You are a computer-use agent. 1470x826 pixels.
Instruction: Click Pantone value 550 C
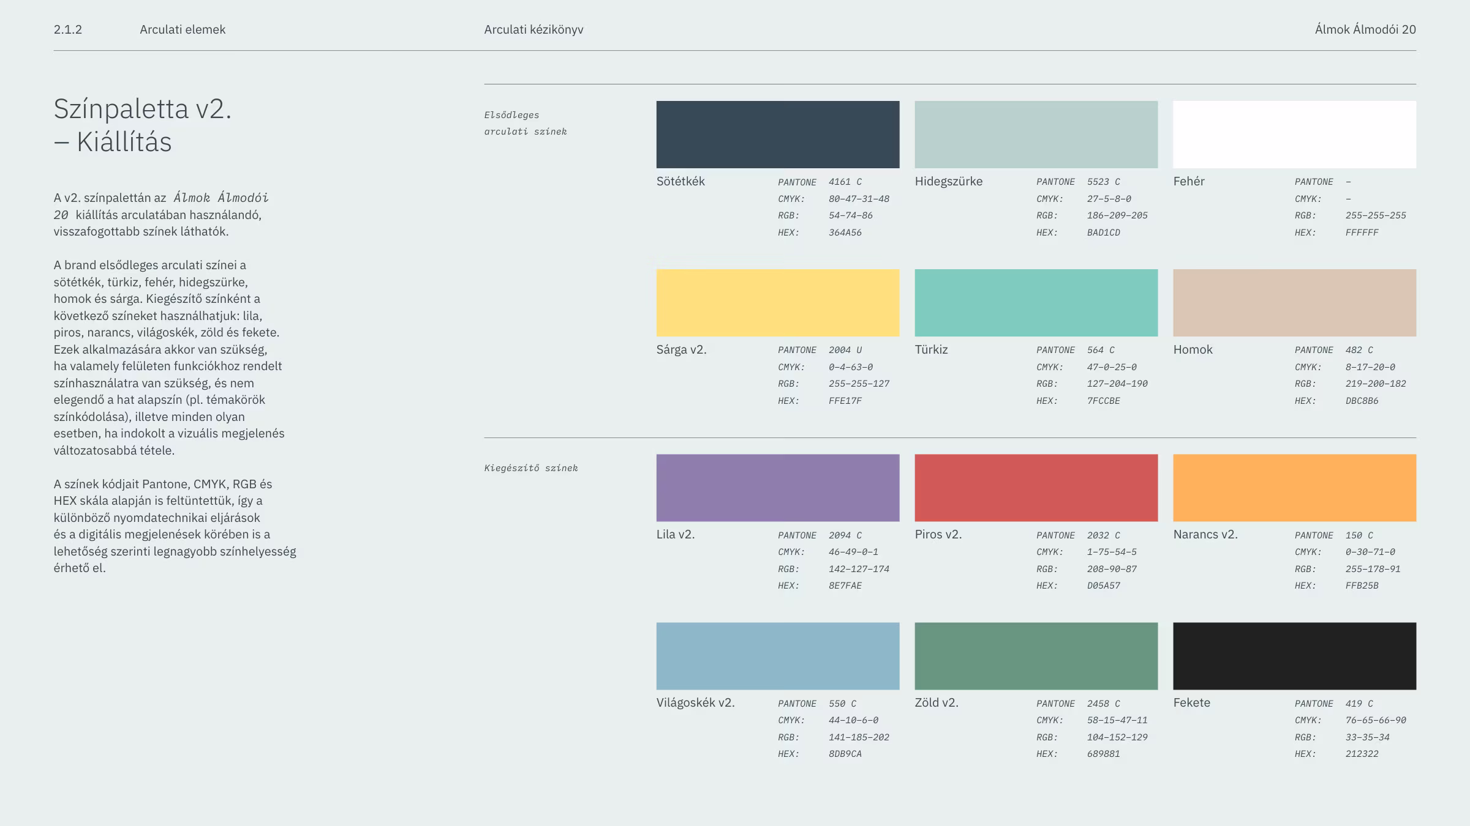coord(843,704)
